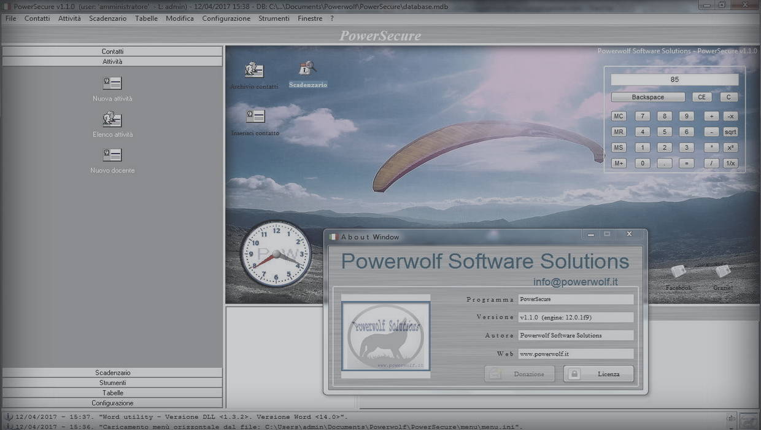Click the calculator 3 key
Image resolution: width=761 pixels, height=430 pixels.
(687, 147)
